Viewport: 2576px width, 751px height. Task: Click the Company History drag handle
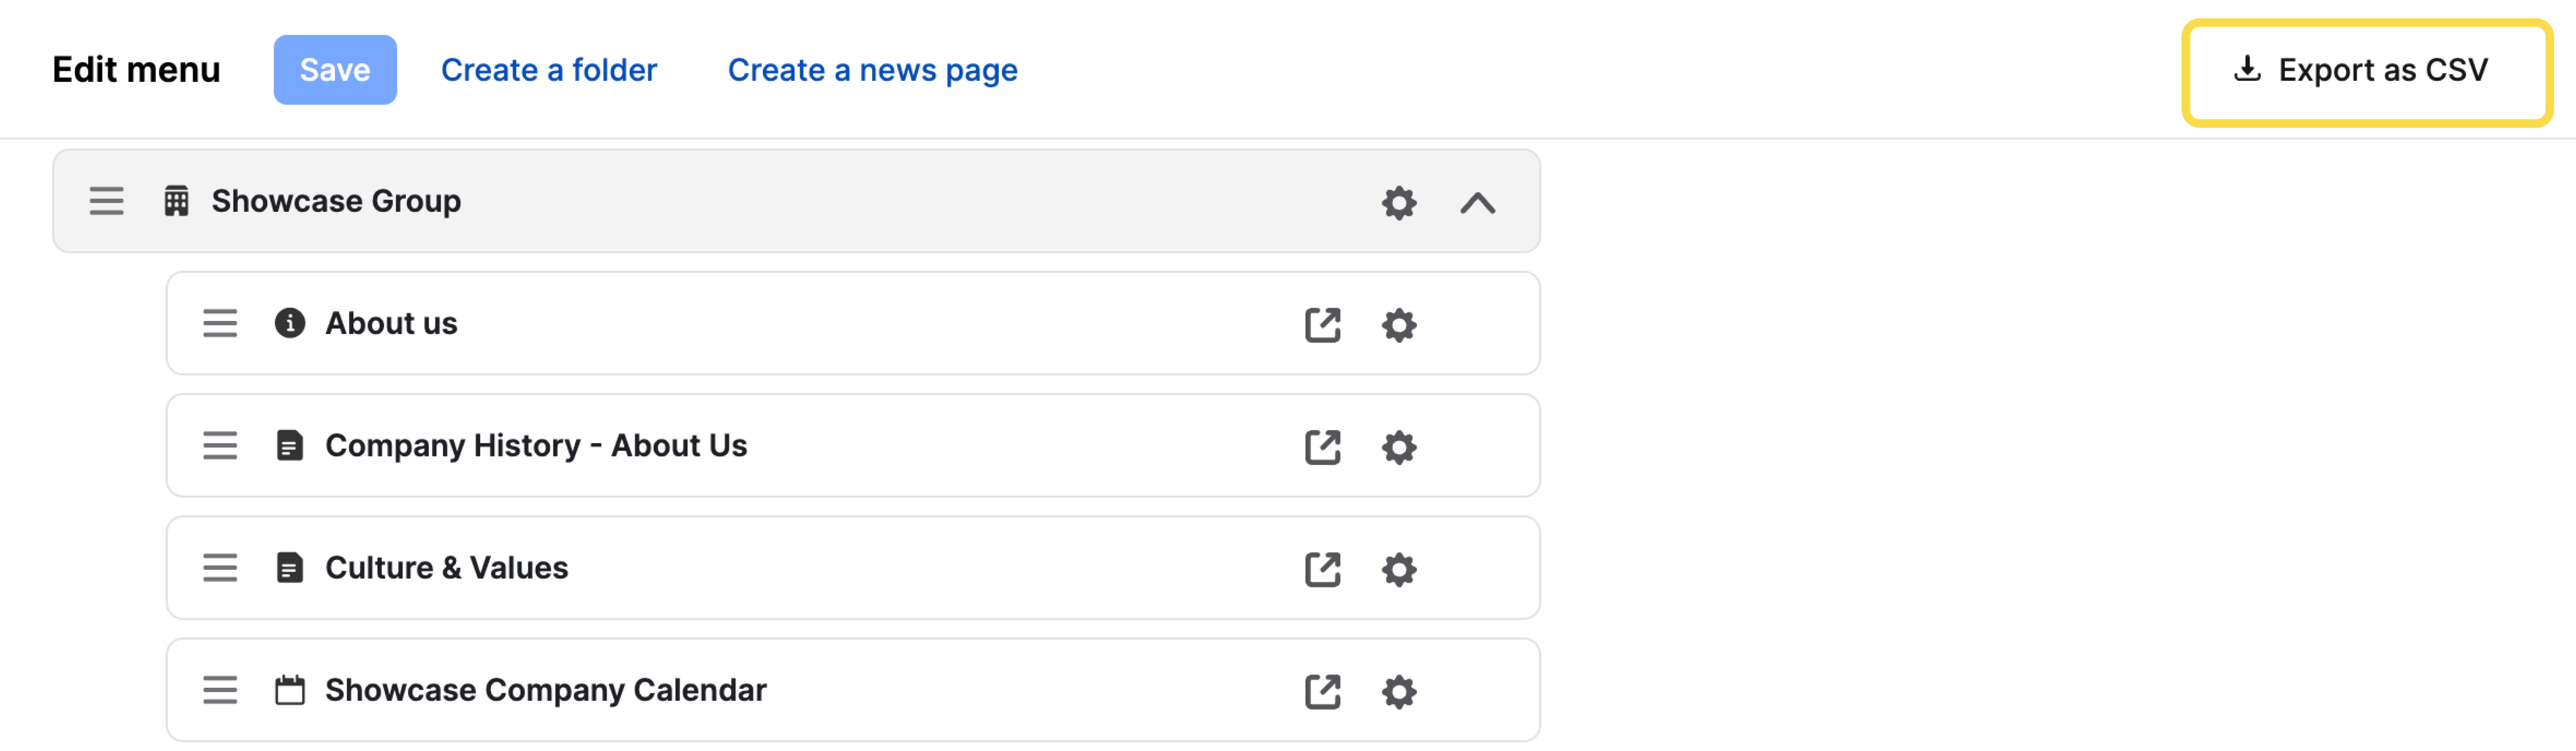point(220,446)
